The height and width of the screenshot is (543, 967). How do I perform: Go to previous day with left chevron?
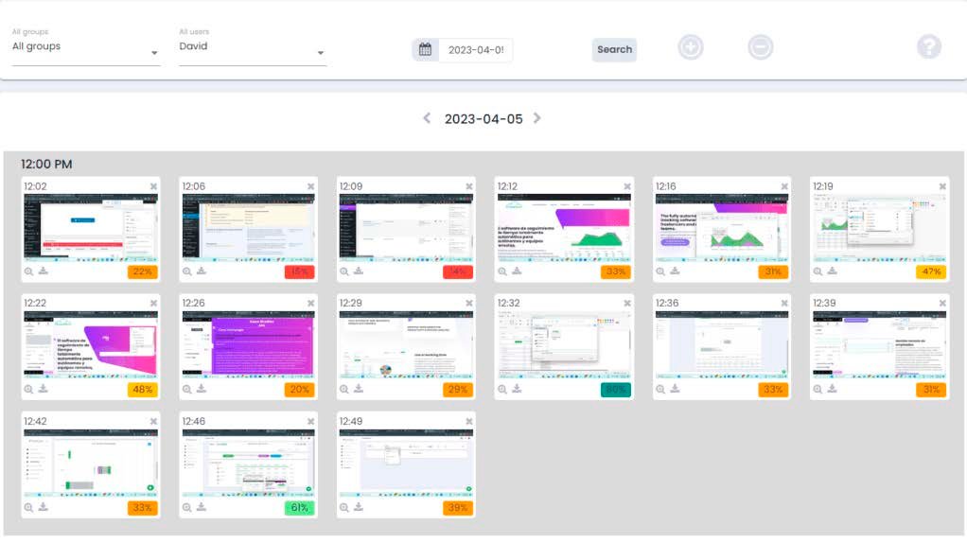pyautogui.click(x=427, y=118)
